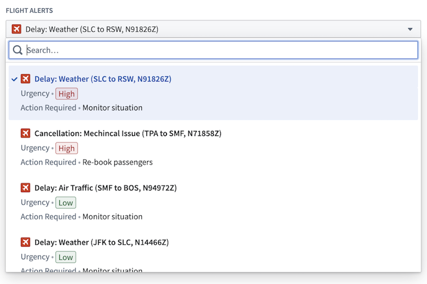
Task: Click 'Action Required' label under Re-book passengers row
Action: (x=49, y=162)
